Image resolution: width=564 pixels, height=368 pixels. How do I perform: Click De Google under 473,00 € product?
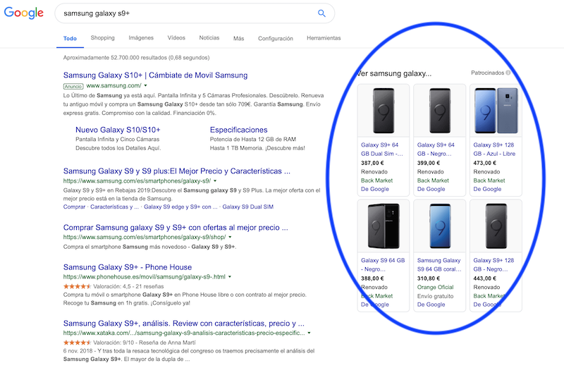(x=487, y=189)
